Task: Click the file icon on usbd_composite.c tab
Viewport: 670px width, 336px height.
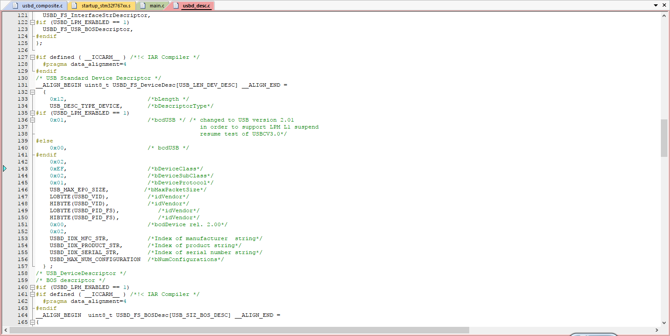Action: pyautogui.click(x=16, y=6)
